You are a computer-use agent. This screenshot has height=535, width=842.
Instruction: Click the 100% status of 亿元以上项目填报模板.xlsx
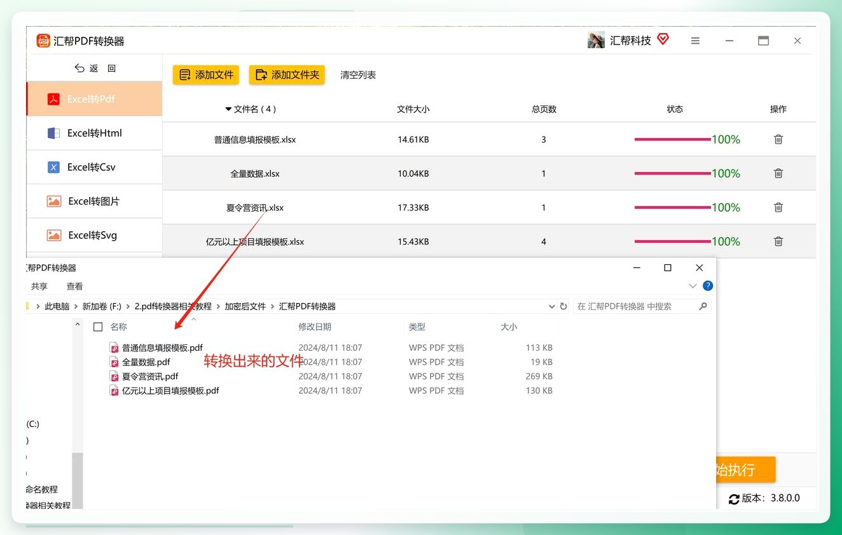[x=726, y=241]
